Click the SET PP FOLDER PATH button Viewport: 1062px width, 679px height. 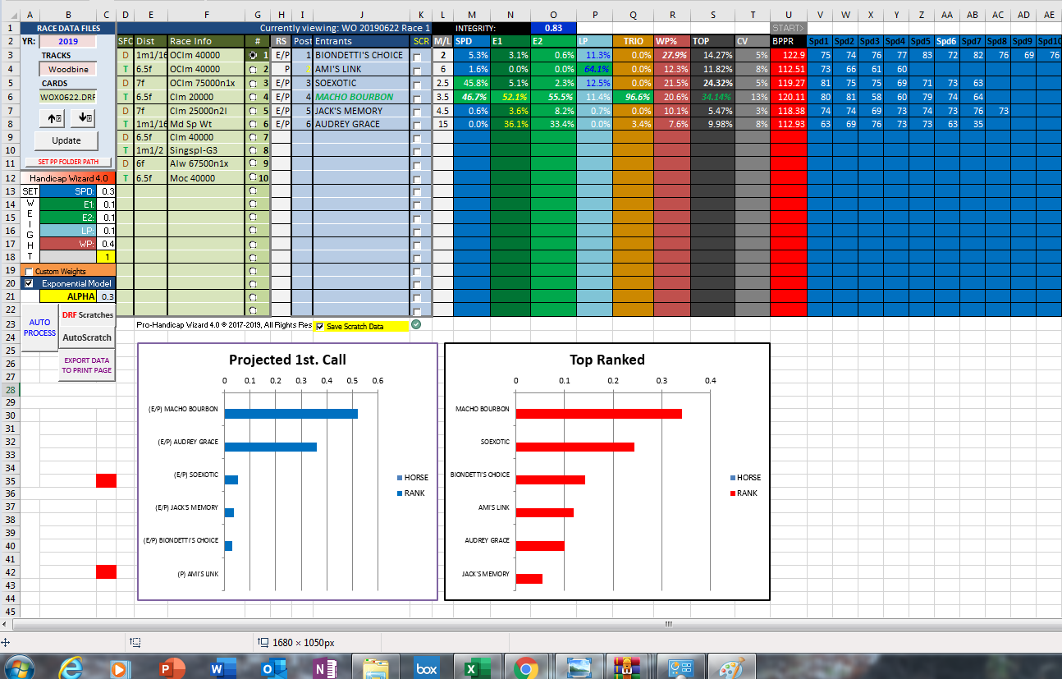pyautogui.click(x=67, y=162)
